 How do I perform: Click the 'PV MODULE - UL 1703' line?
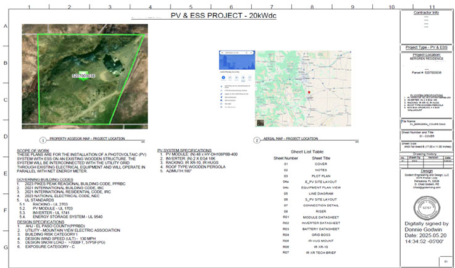coord(52,209)
